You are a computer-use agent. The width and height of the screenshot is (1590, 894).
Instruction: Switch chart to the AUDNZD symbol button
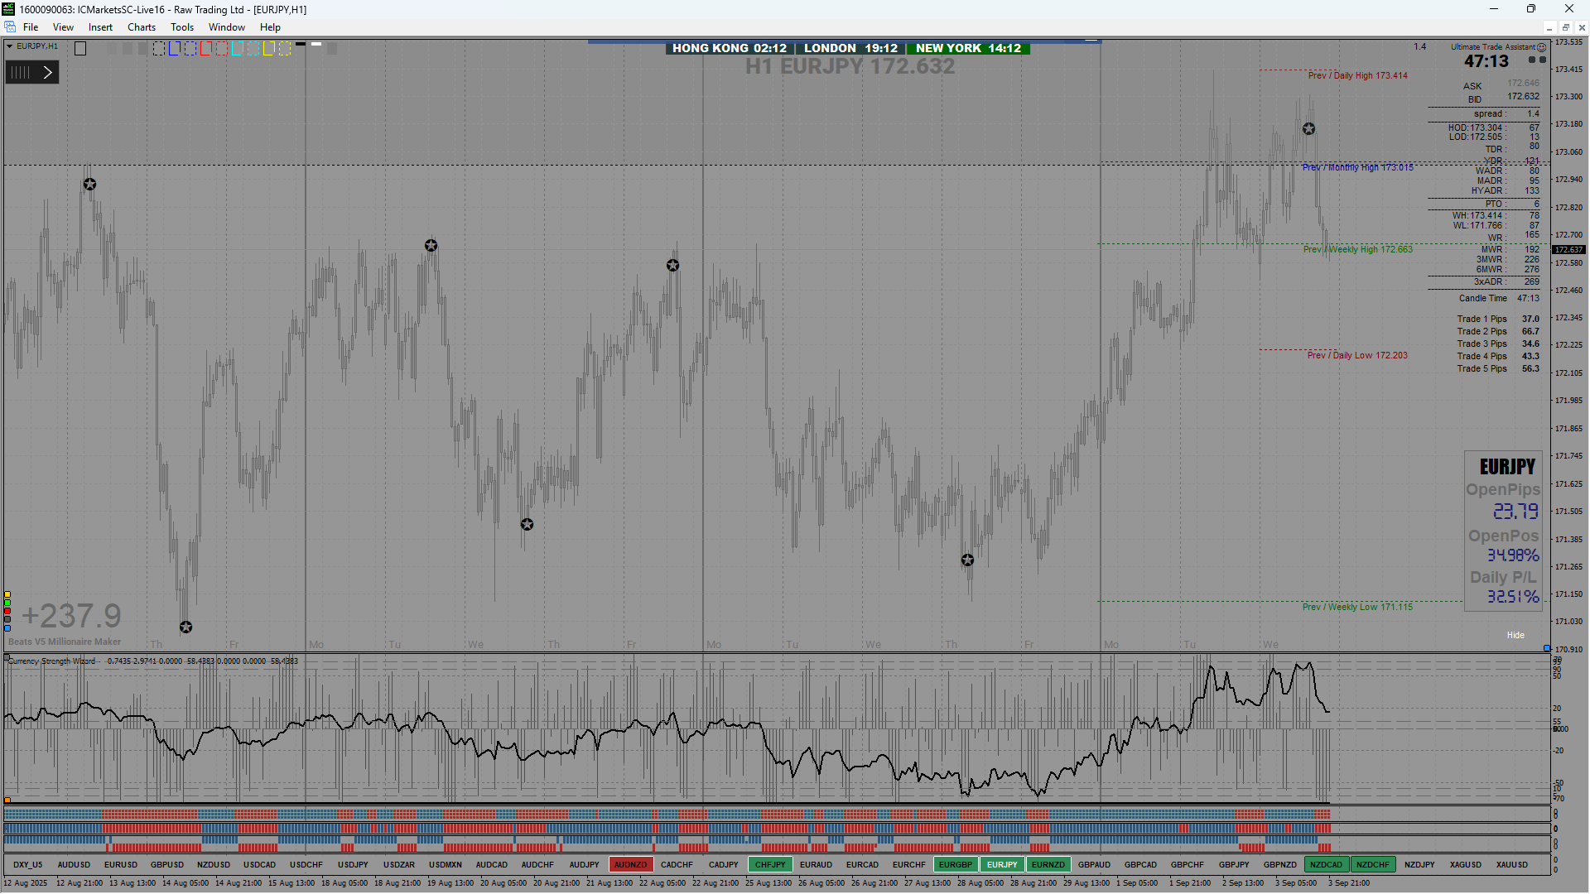[x=630, y=864]
